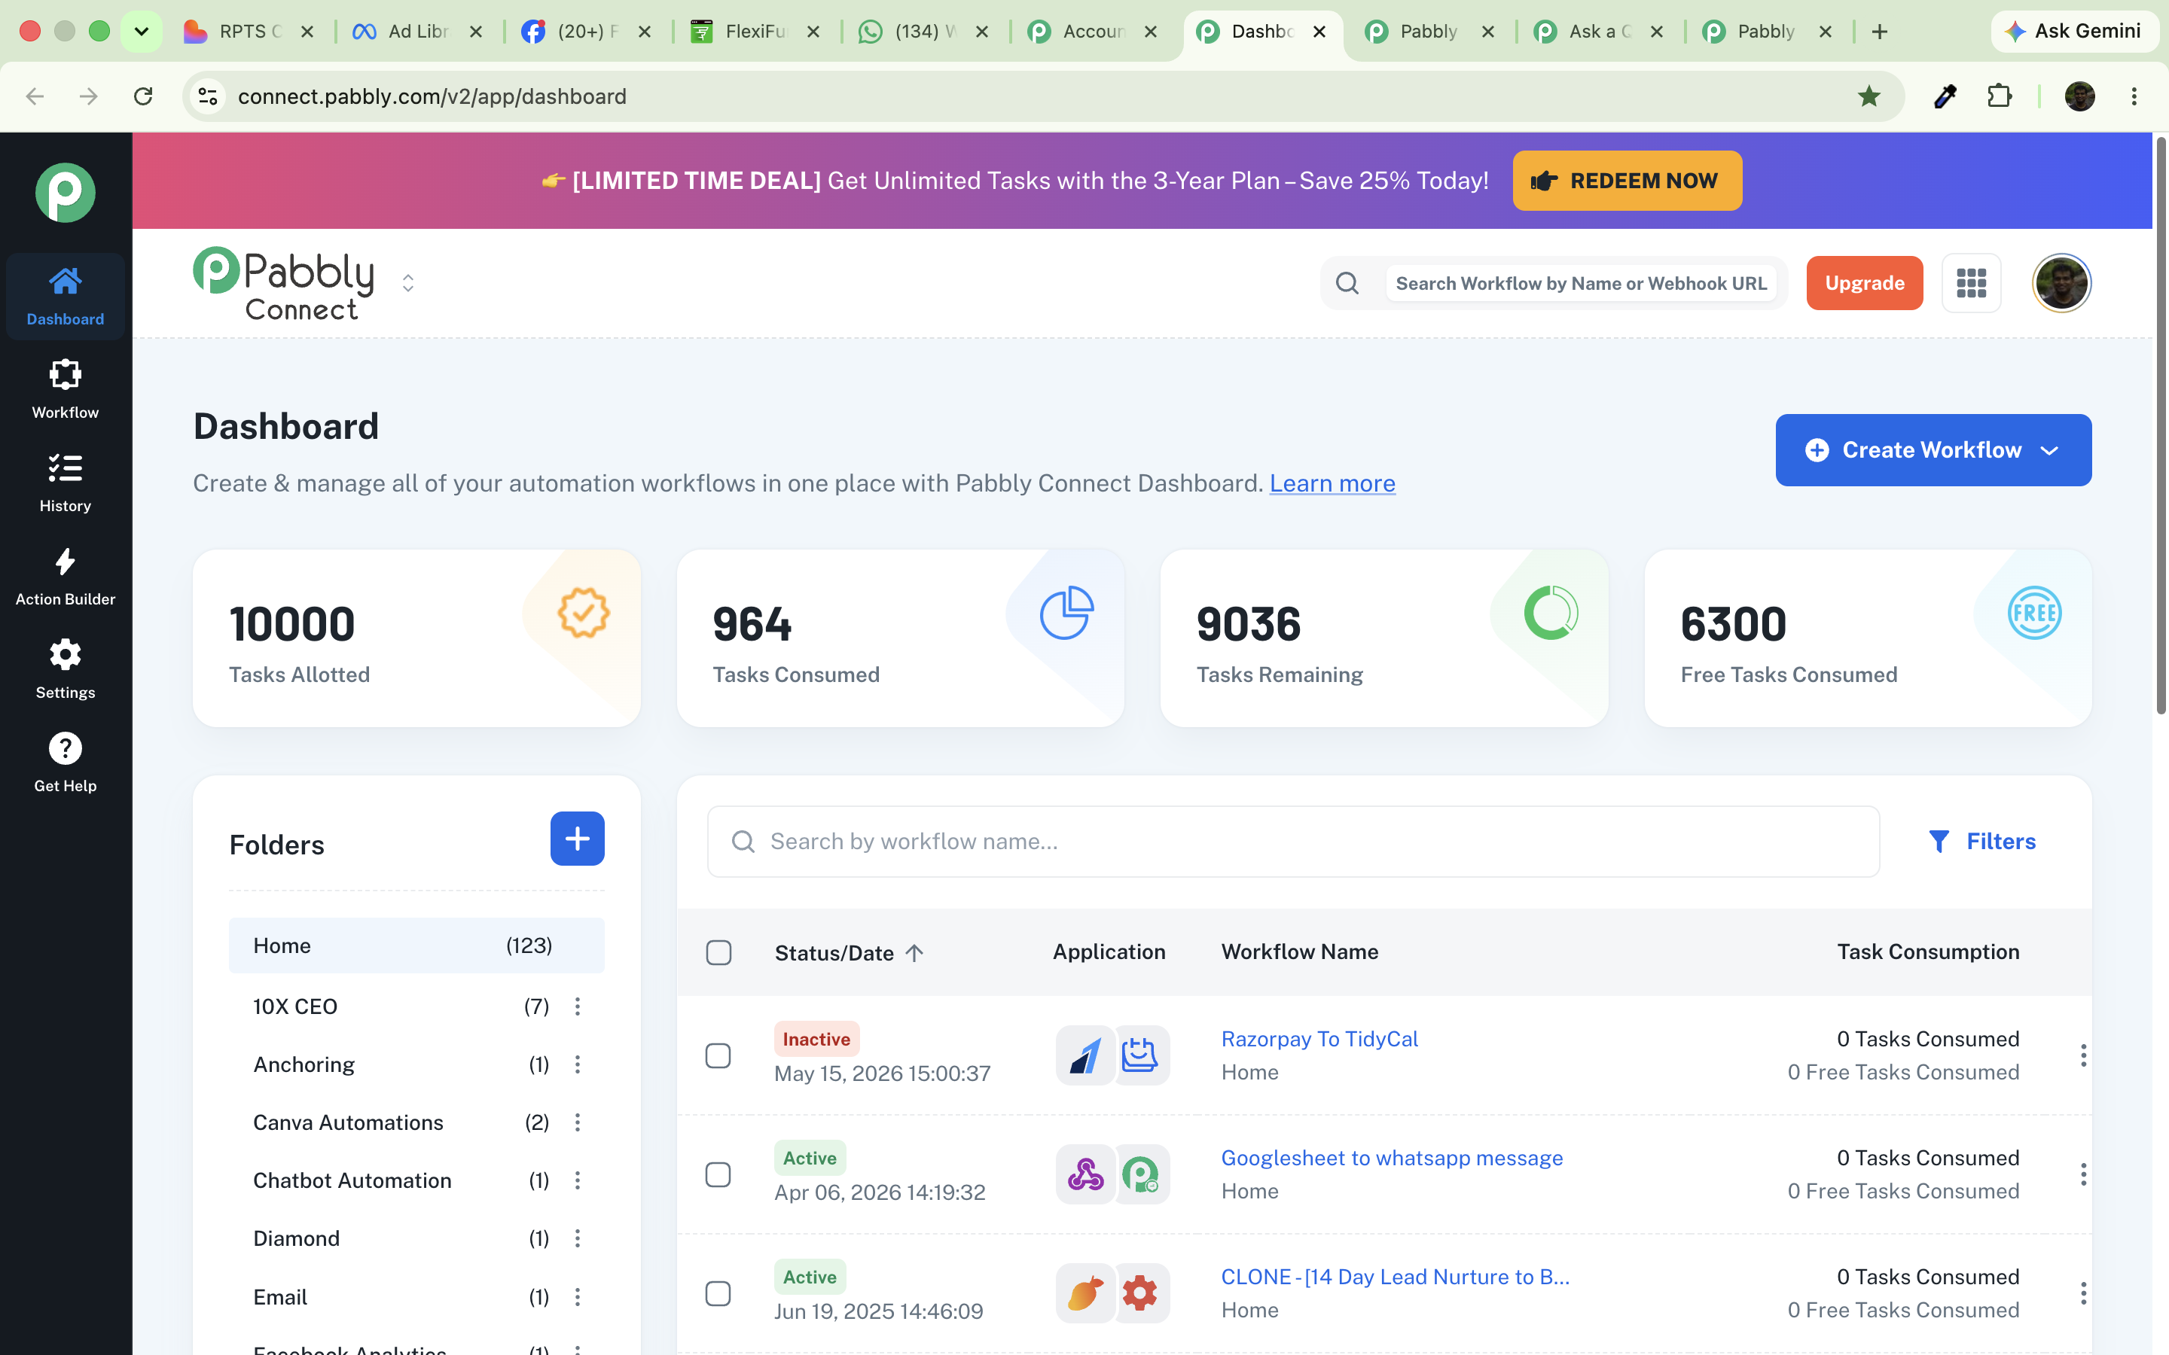This screenshot has height=1355, width=2169.
Task: Open Googlesheet to whatsapp message workflow
Action: coord(1392,1158)
